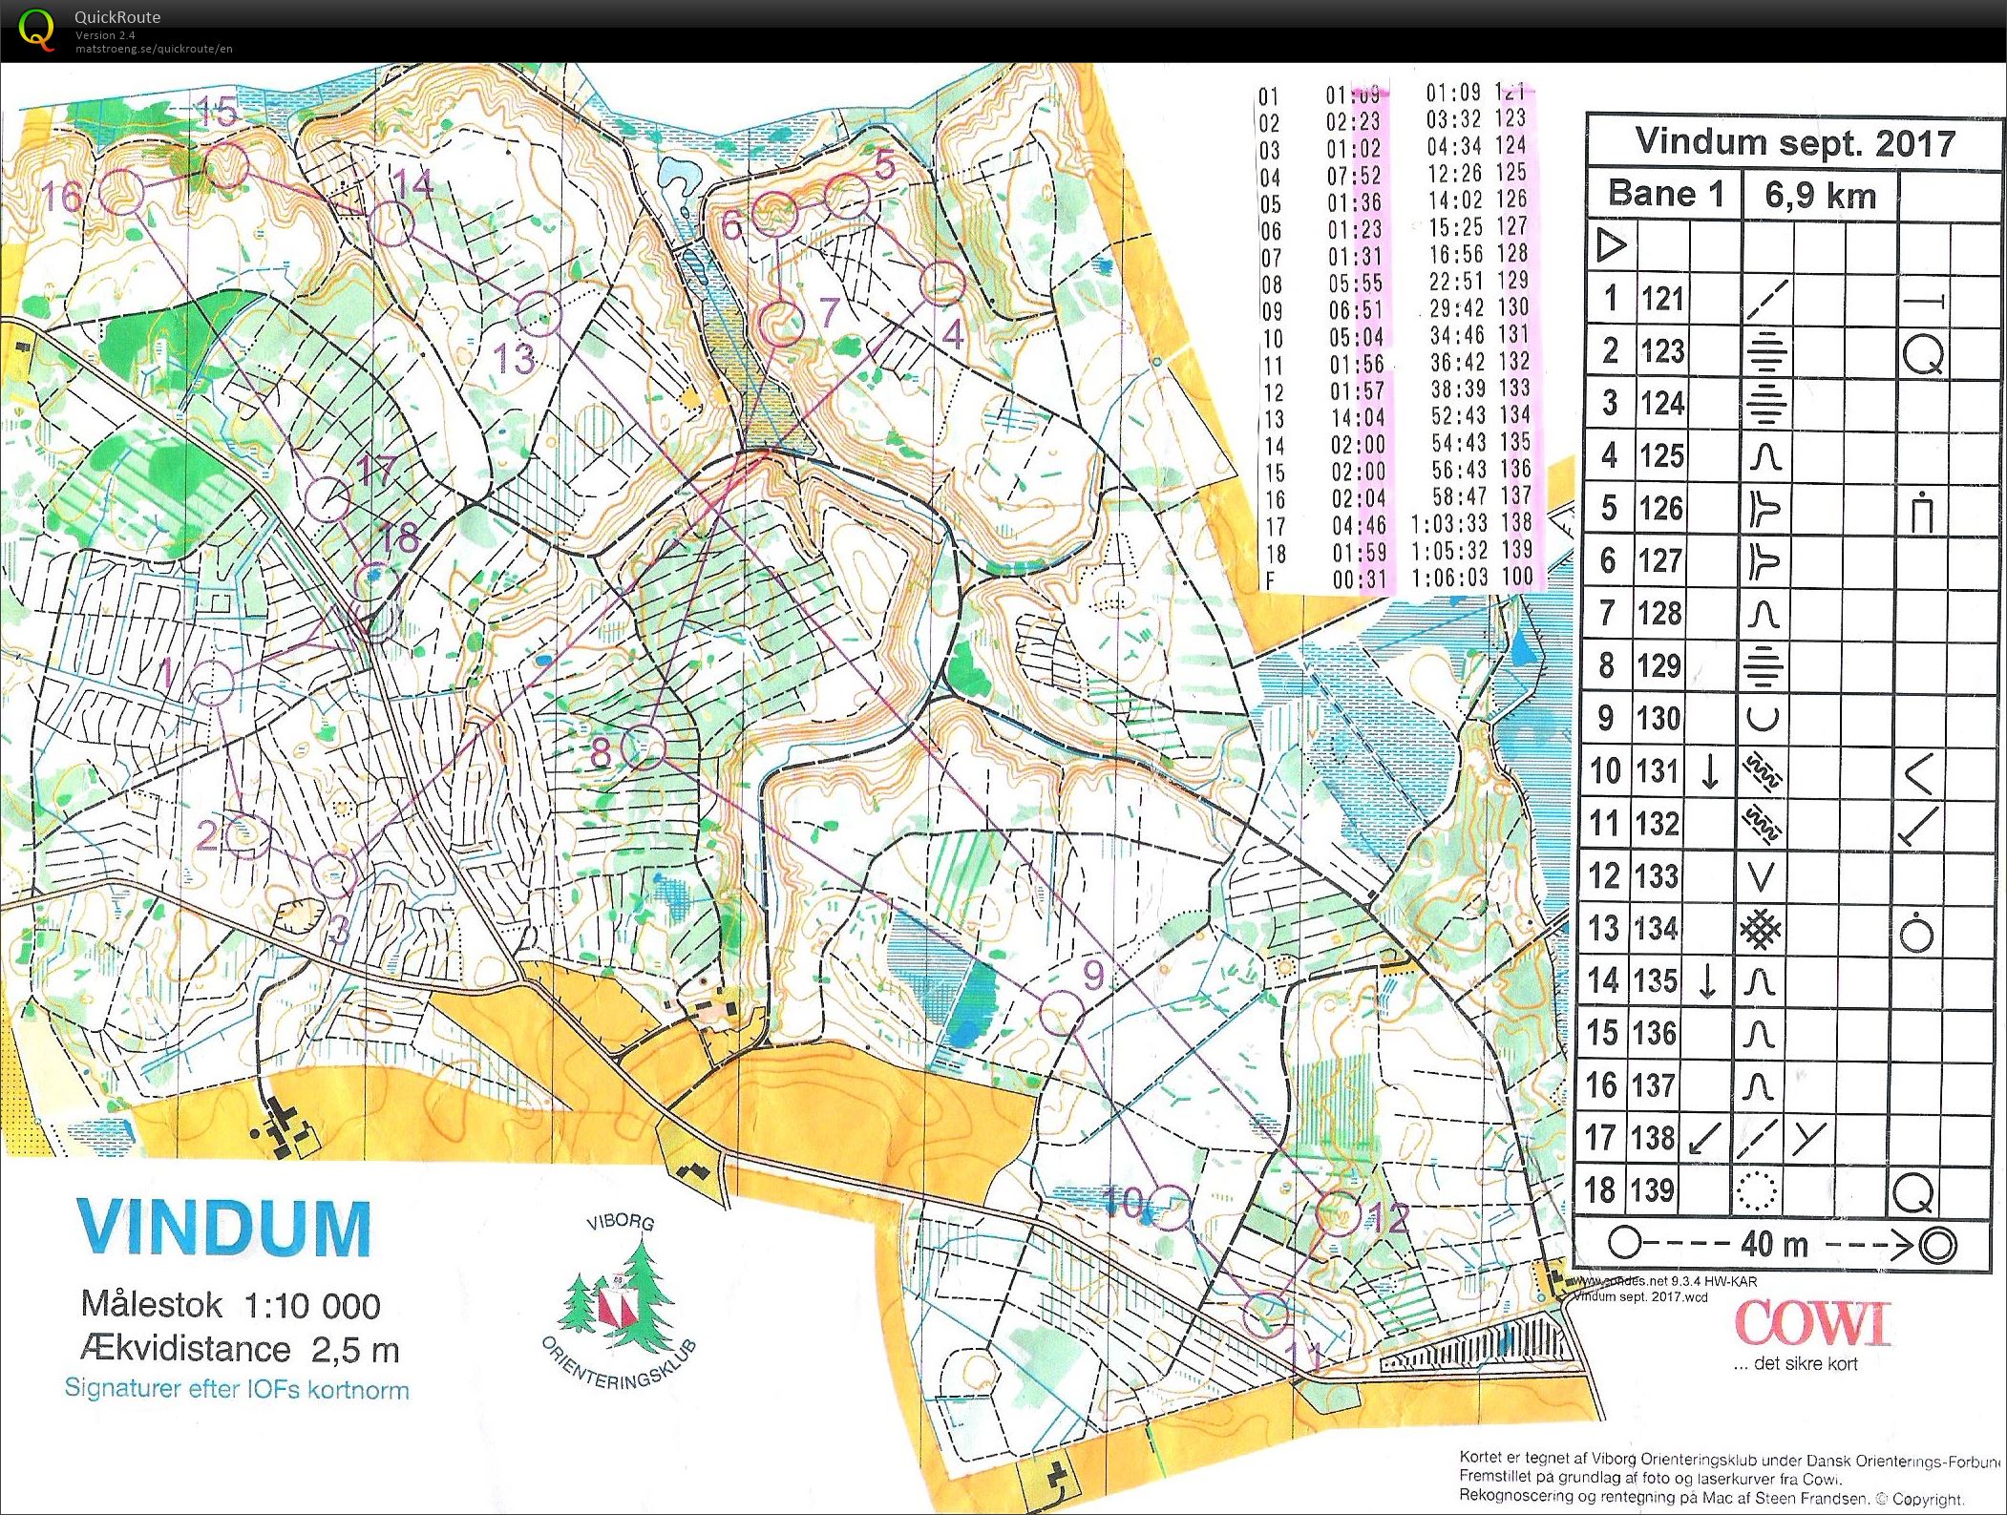Click the Y junction symbol in row 17 138

point(1808,1137)
